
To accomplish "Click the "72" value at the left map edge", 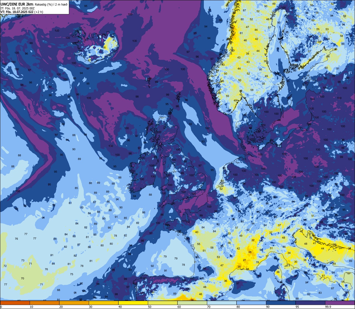I will tap(5, 266).
